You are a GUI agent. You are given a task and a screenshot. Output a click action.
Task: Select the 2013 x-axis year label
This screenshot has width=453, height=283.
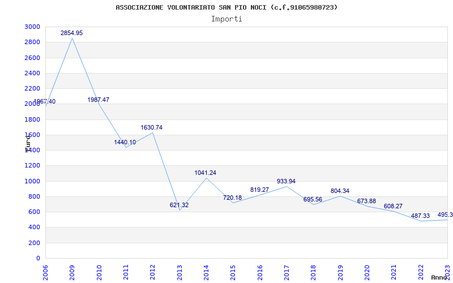[180, 272]
